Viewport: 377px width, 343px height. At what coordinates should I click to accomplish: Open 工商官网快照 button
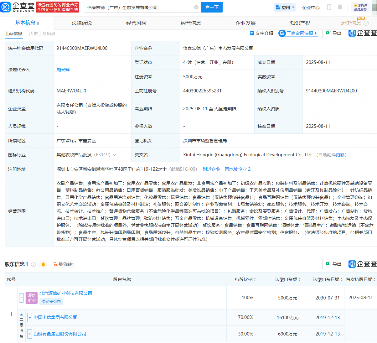click(x=299, y=33)
